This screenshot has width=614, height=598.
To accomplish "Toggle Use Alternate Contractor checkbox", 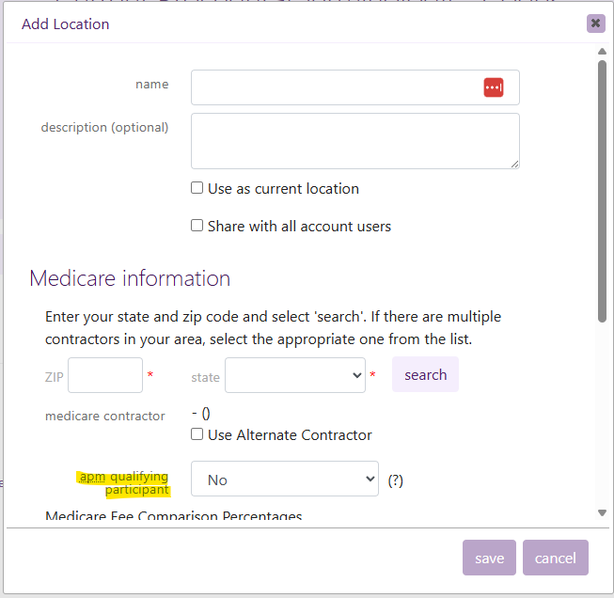I will click(x=197, y=434).
